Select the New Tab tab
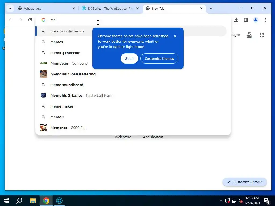Image resolution: width=275 pixels, height=206 pixels. tap(175, 8)
